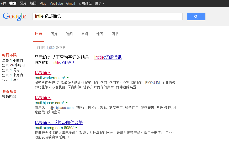Choose 精确匹配 result filter
The image size is (229, 142).
point(9,97)
